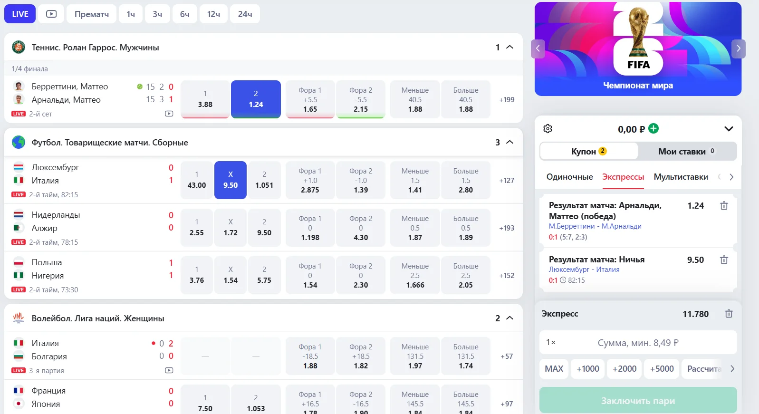Deselect draw 9.50 in Luxembourg–Italy

pyautogui.click(x=231, y=180)
